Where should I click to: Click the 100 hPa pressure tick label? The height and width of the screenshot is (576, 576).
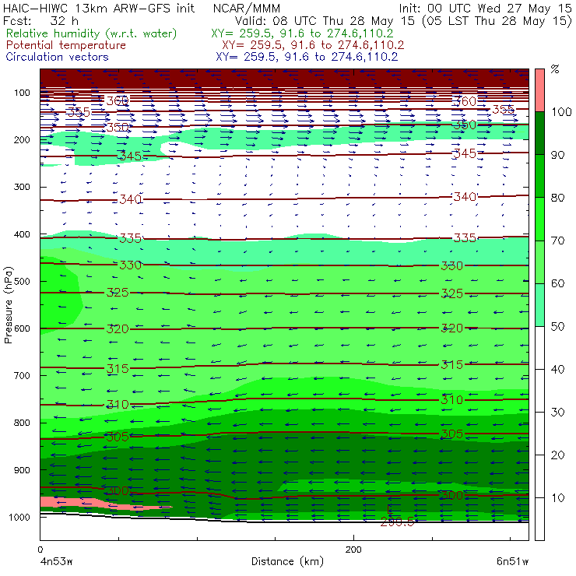click(22, 93)
